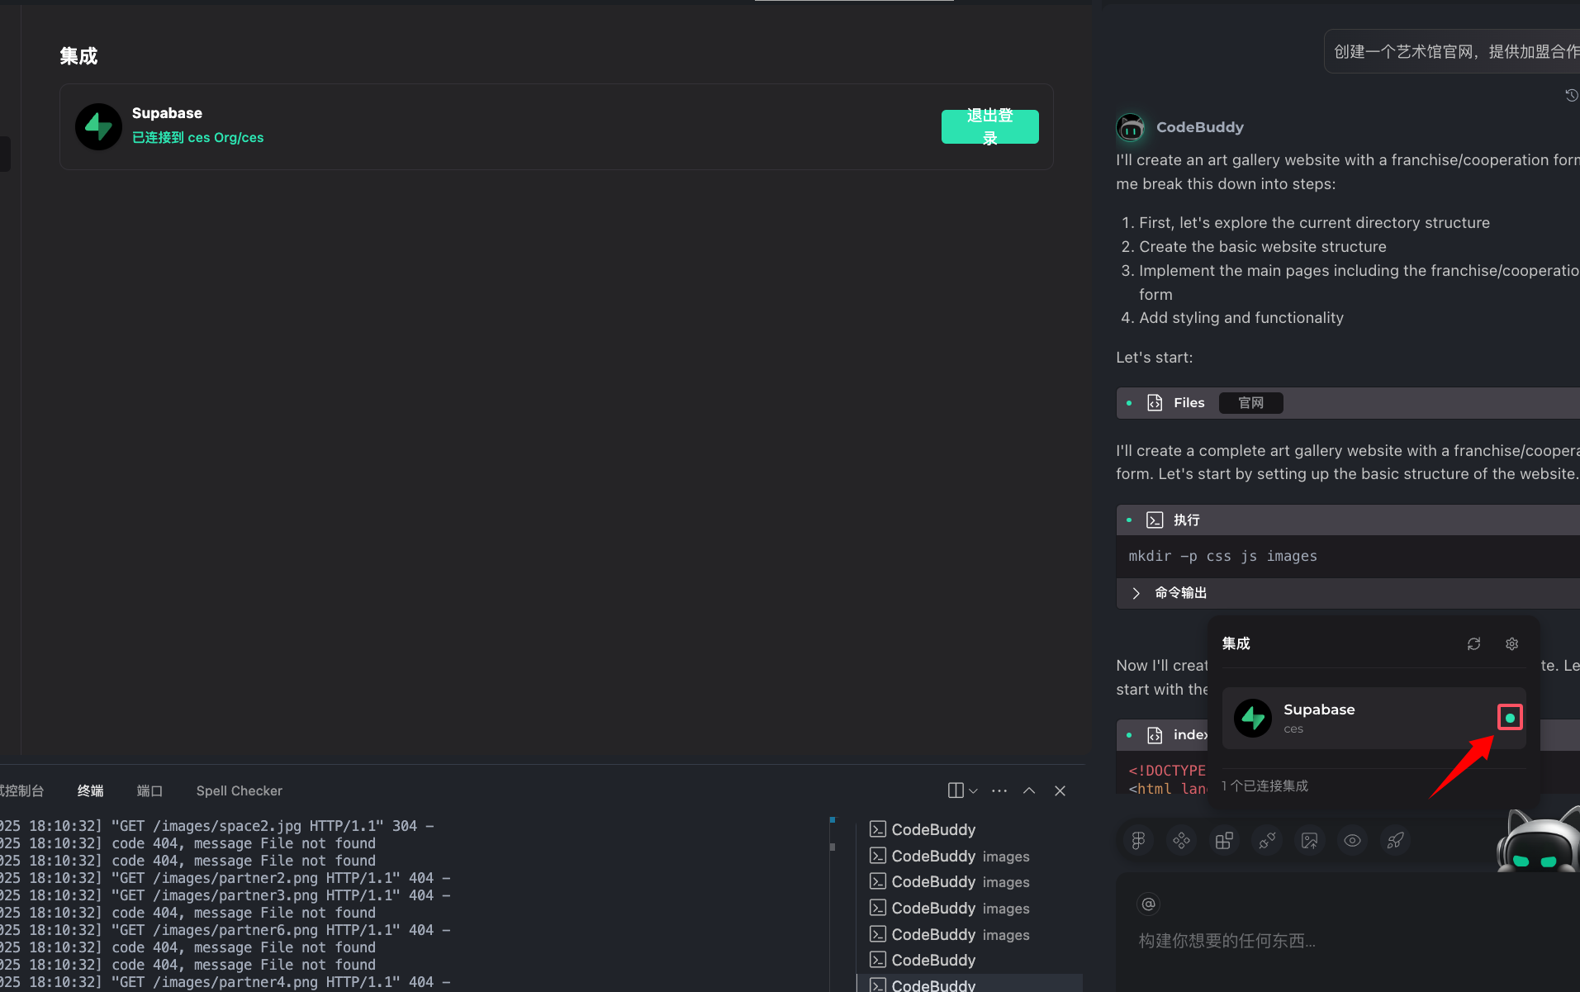The height and width of the screenshot is (992, 1580).
Task: Click the history icon below the user message
Action: (1571, 95)
